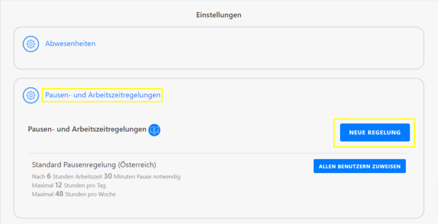
Task: Click the number 6 in Stunden Arbeitszeit
Action: 49,176
